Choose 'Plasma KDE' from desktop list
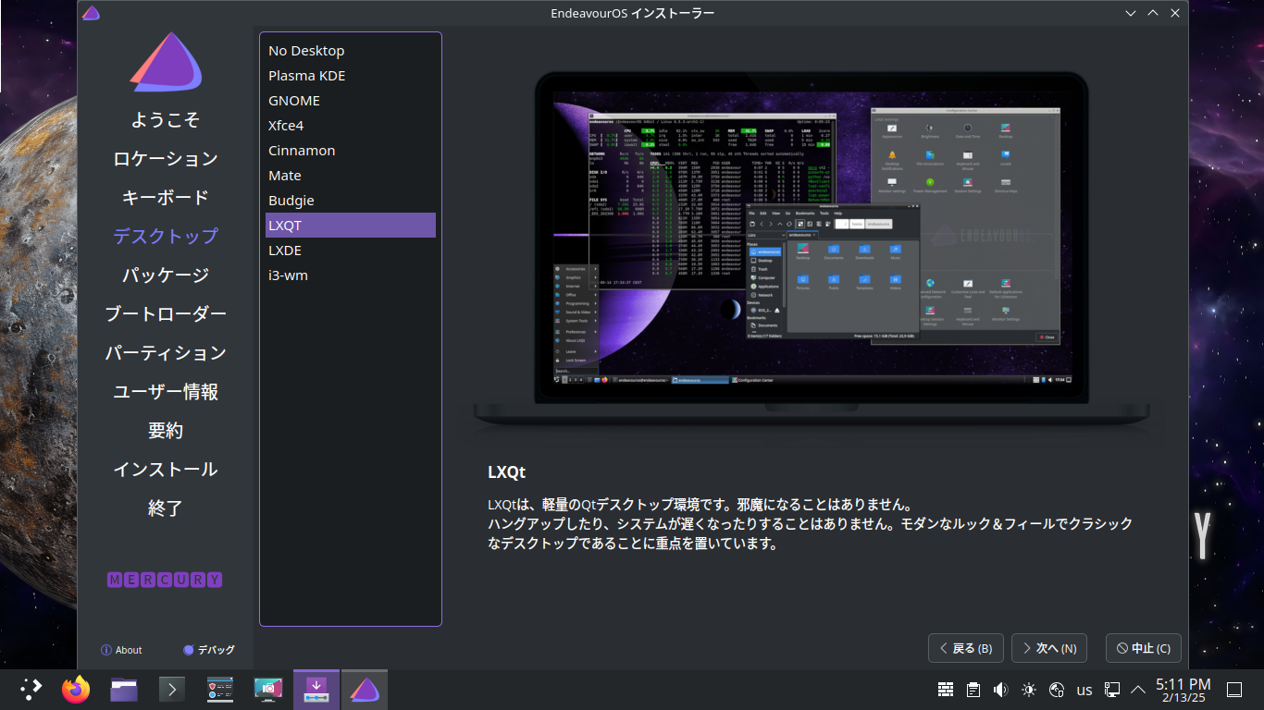The height and width of the screenshot is (710, 1264). click(351, 76)
